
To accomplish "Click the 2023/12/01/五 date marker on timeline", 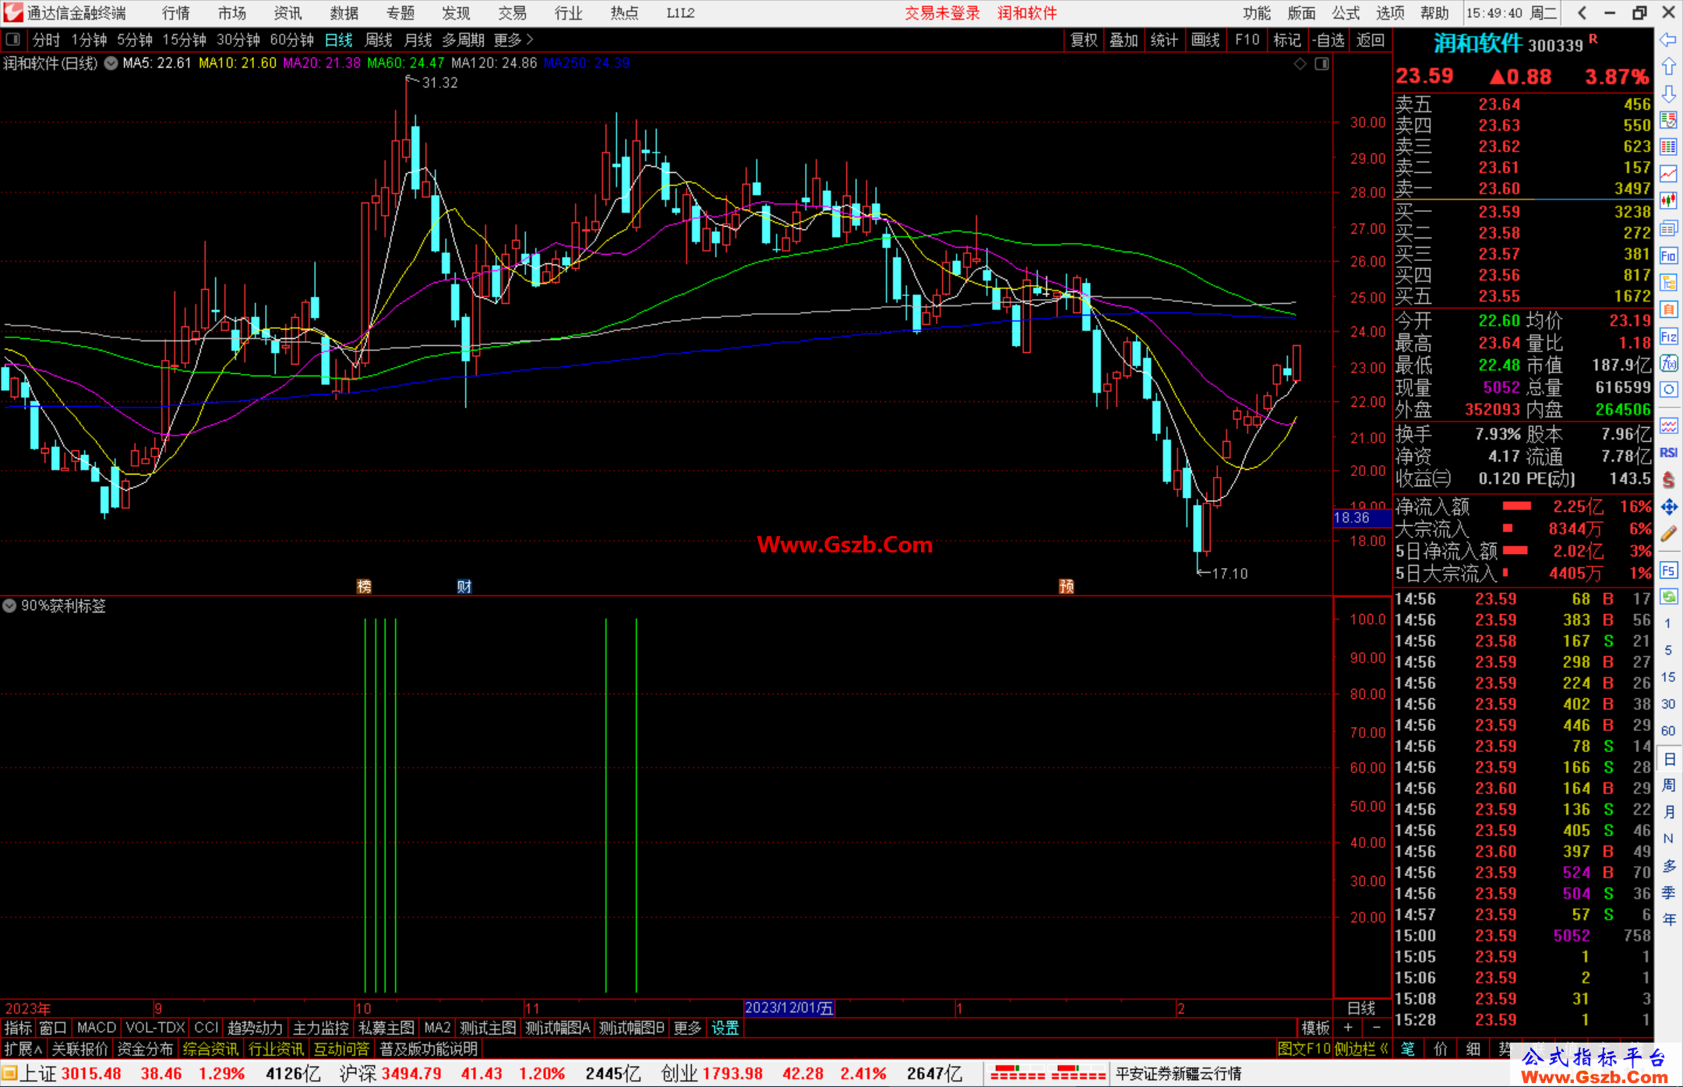I will 789,1008.
